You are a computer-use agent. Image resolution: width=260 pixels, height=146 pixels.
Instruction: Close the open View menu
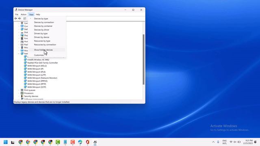pos(31,15)
